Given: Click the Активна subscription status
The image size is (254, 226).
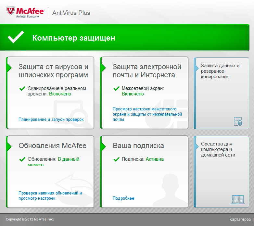Looking at the screenshot, I should click(x=155, y=159).
